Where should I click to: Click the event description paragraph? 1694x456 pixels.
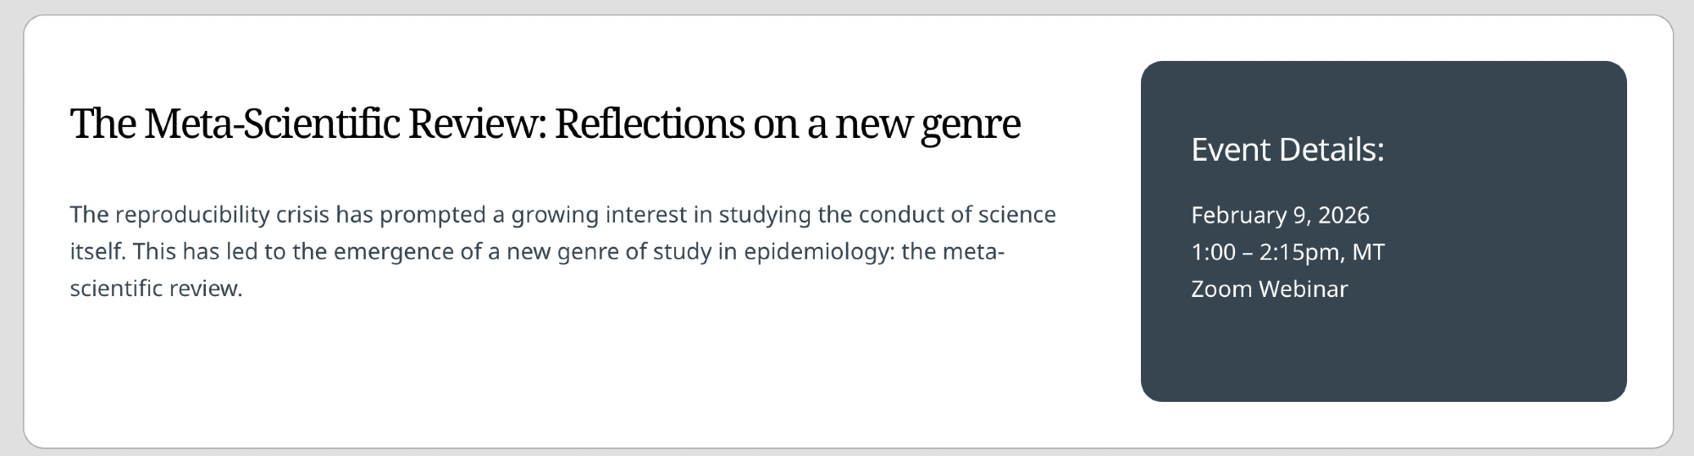[x=562, y=251]
